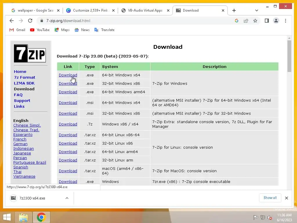
Task: Click the address bar URL
Action: pos(68,21)
